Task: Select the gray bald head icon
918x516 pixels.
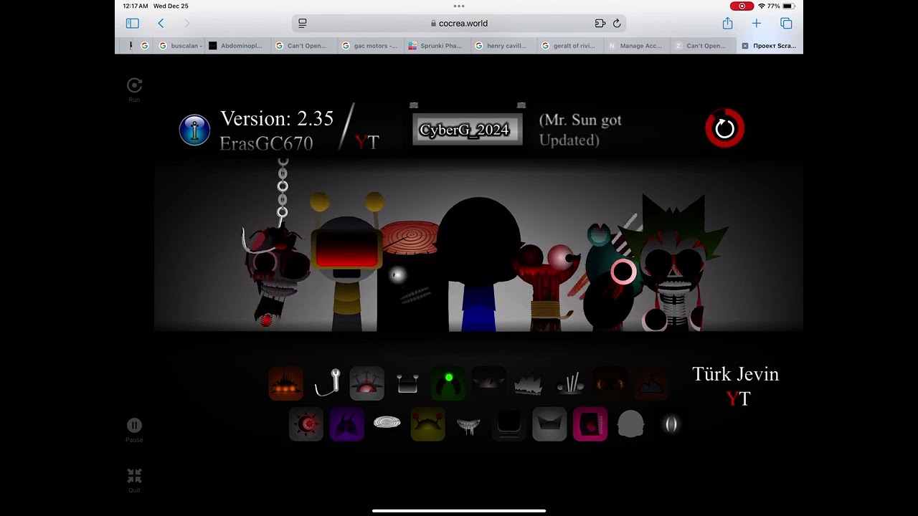Action: 630,424
